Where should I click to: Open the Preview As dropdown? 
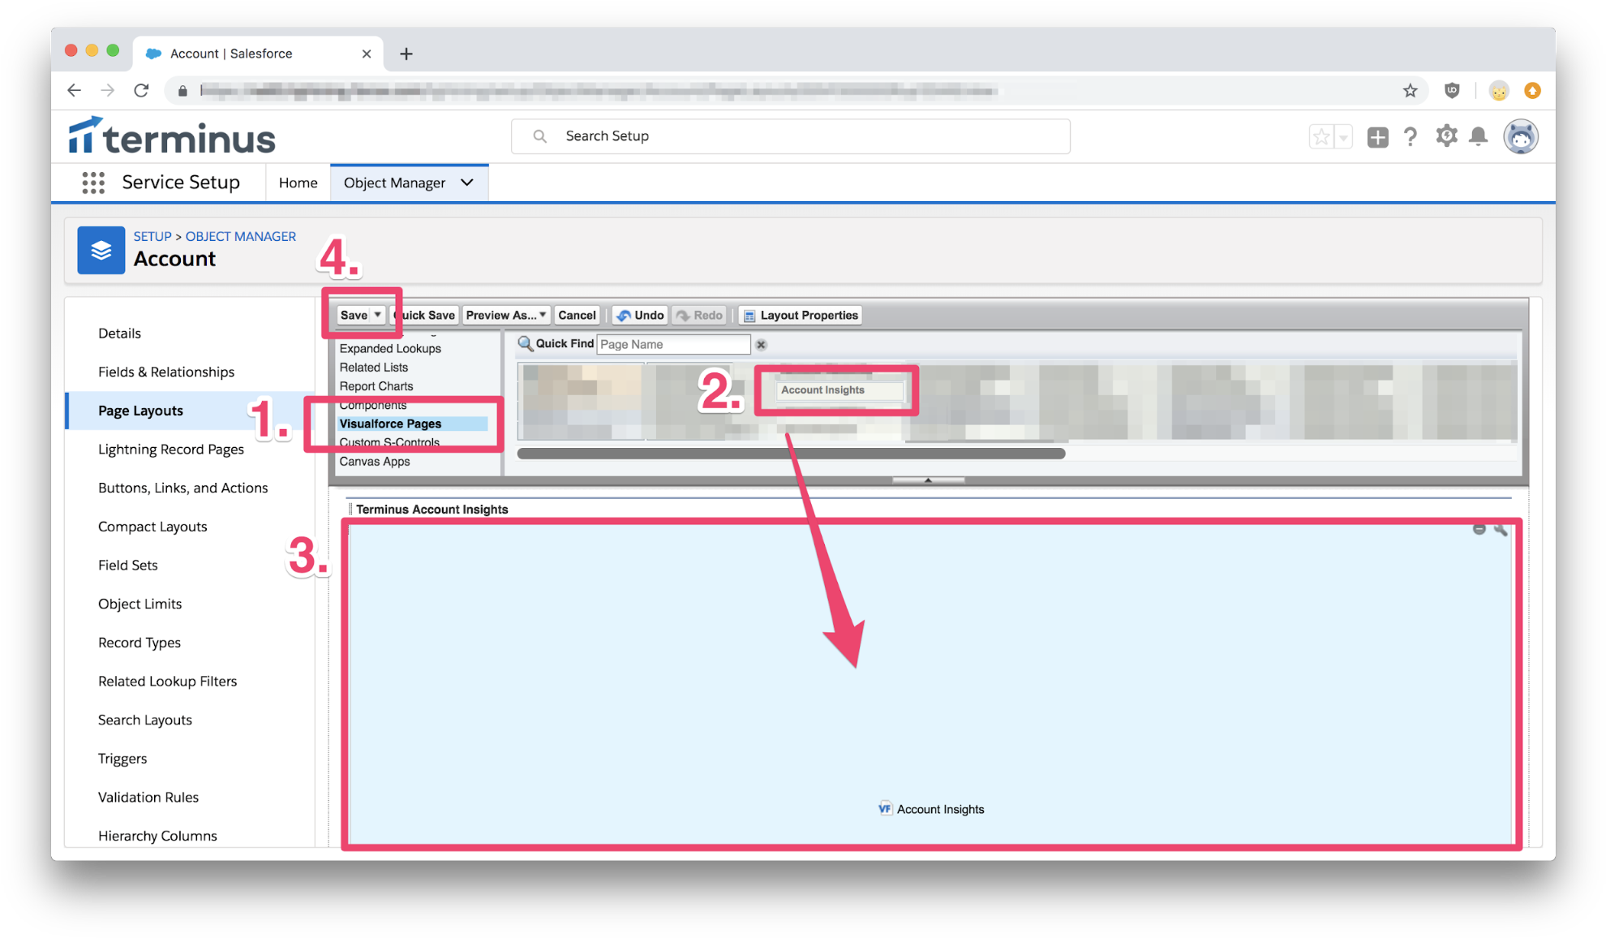pos(506,315)
